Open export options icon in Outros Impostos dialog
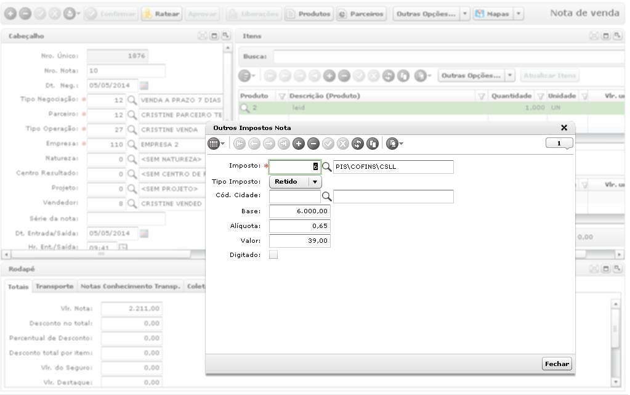 point(394,144)
